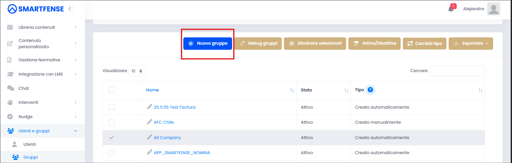Screen dimensions: 512x163
Task: Click into the Cercare search field
Action: point(458,71)
